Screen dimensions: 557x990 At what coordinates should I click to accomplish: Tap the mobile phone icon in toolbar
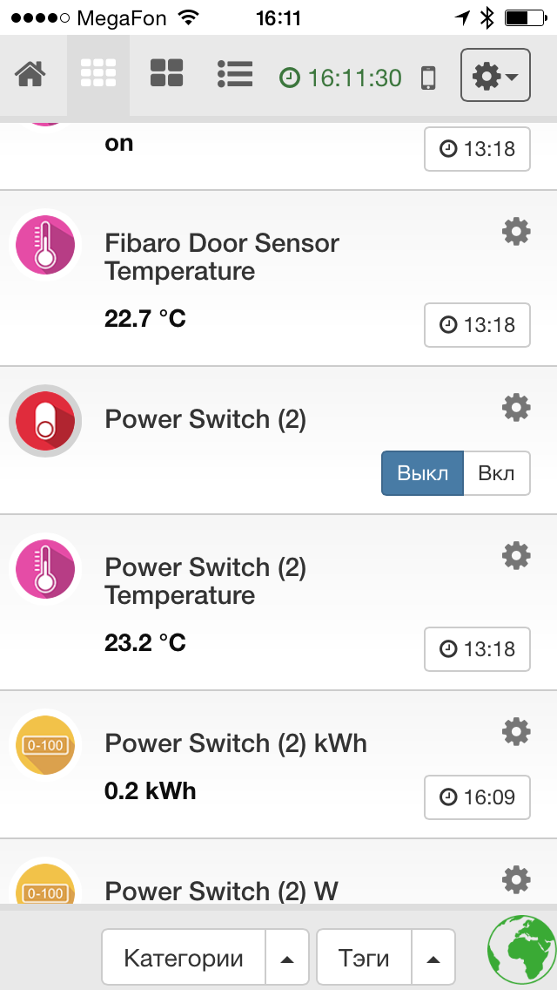tap(428, 78)
